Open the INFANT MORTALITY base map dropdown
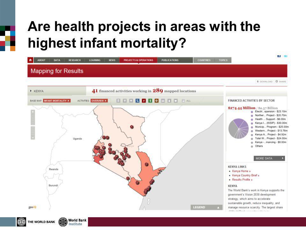 tap(57, 101)
